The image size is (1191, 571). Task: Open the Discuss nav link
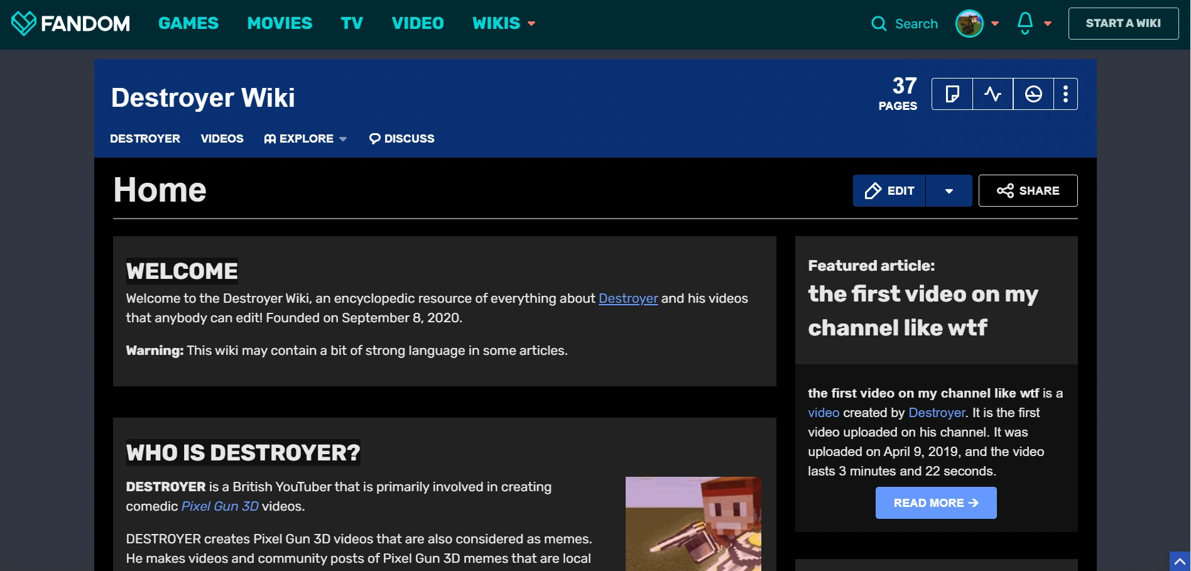coord(402,139)
